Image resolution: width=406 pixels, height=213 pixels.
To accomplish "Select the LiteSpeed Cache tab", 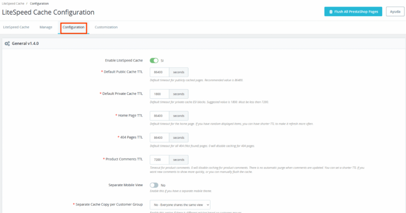I will [16, 27].
